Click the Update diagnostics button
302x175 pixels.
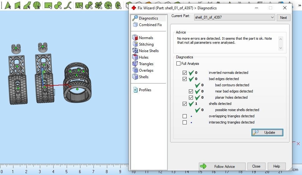267,132
